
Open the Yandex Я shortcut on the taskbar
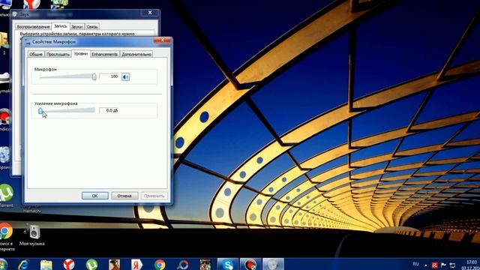(136, 265)
